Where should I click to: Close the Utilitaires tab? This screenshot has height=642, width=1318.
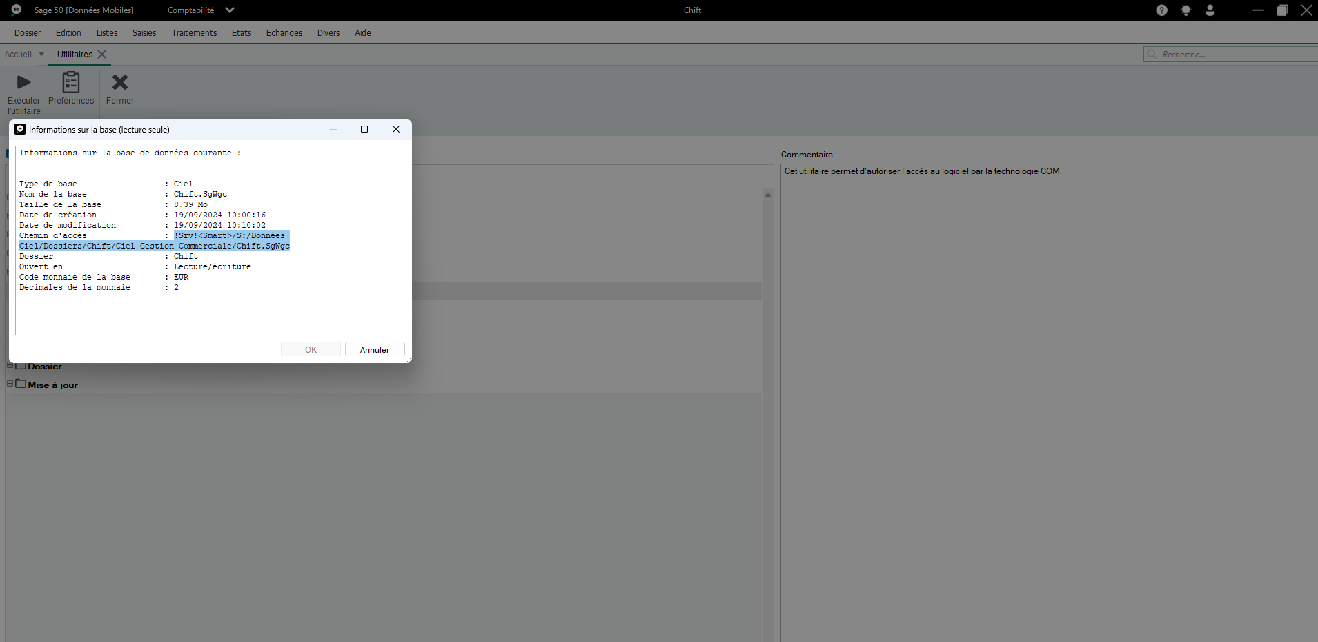click(102, 54)
